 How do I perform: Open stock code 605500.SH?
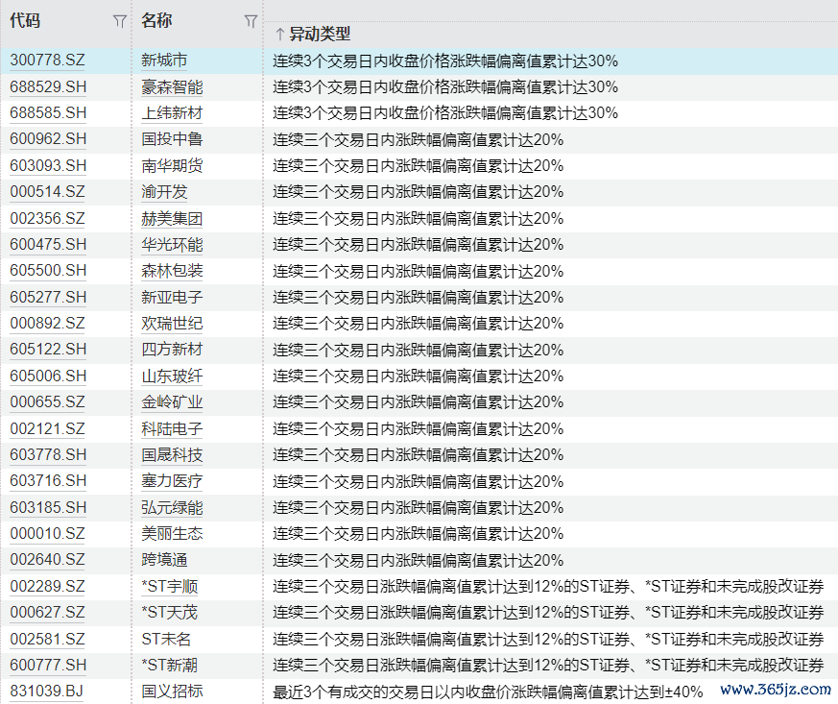[48, 271]
